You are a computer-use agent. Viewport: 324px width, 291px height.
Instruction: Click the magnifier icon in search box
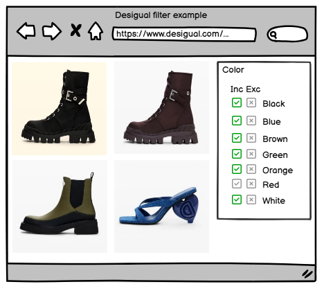pos(273,35)
